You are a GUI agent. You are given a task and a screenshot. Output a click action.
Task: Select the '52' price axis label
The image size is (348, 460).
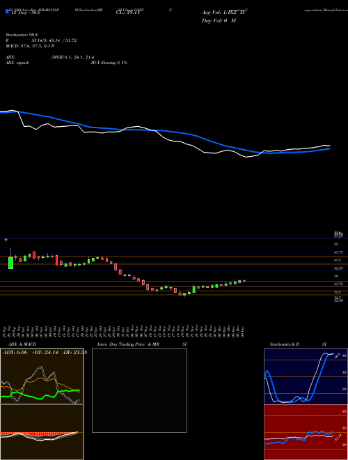[336, 244]
